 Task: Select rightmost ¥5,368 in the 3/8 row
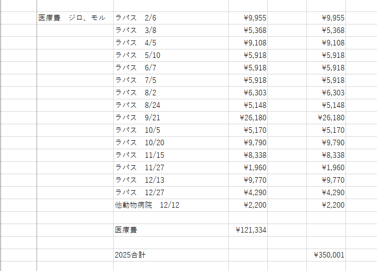(x=326, y=30)
